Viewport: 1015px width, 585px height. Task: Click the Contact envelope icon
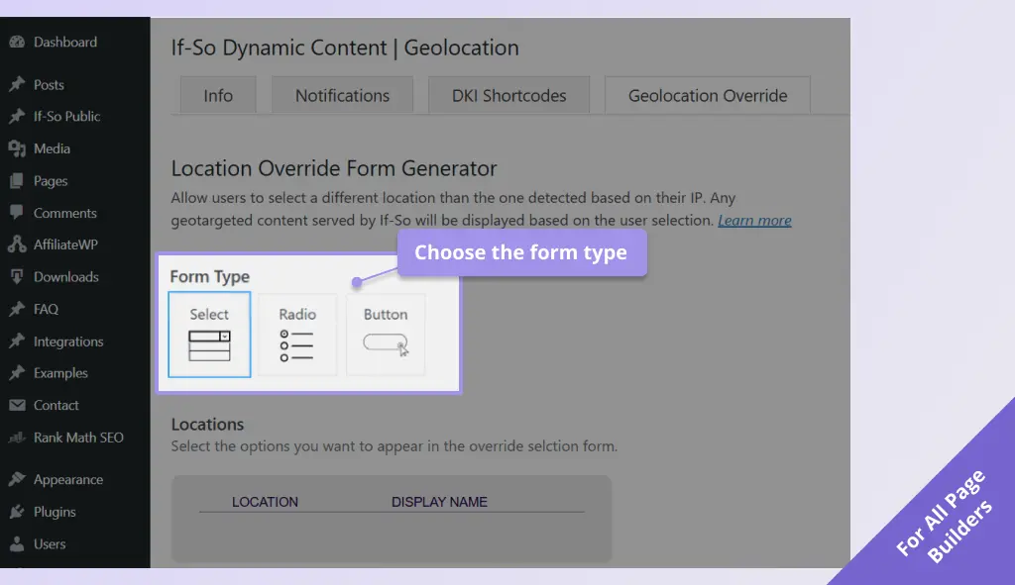point(17,406)
